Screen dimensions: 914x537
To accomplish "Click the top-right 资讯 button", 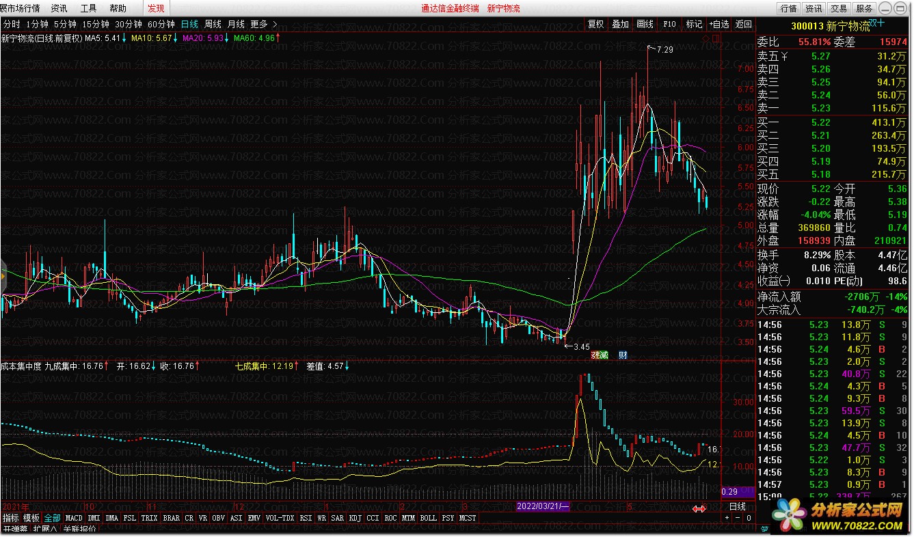I will click(x=814, y=9).
